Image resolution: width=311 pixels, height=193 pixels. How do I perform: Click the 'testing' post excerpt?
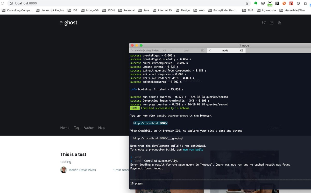[x=66, y=162]
